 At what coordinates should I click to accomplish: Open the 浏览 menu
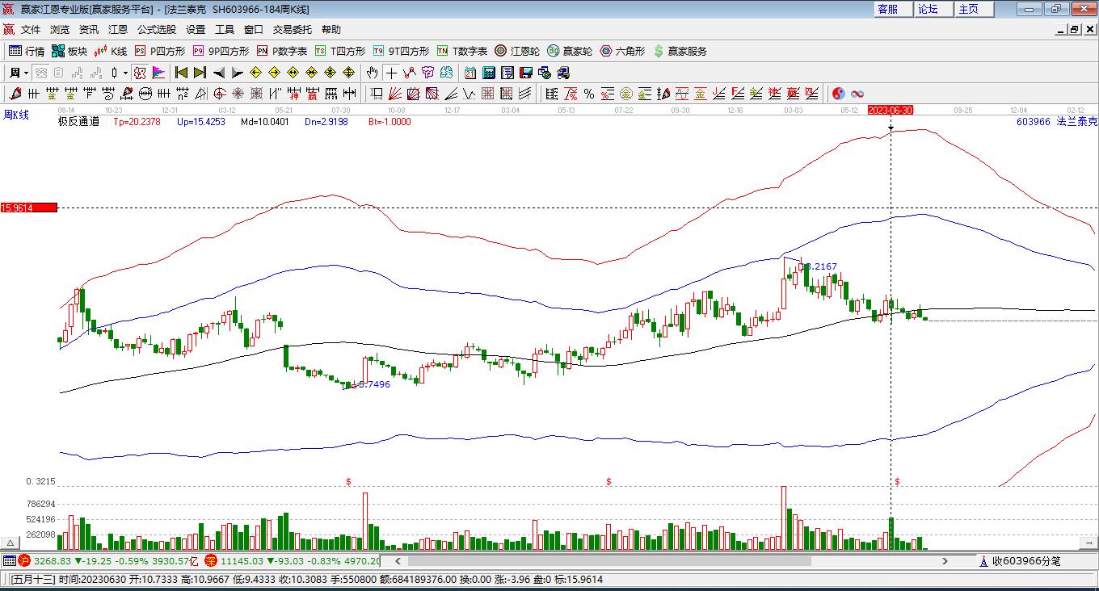point(60,29)
